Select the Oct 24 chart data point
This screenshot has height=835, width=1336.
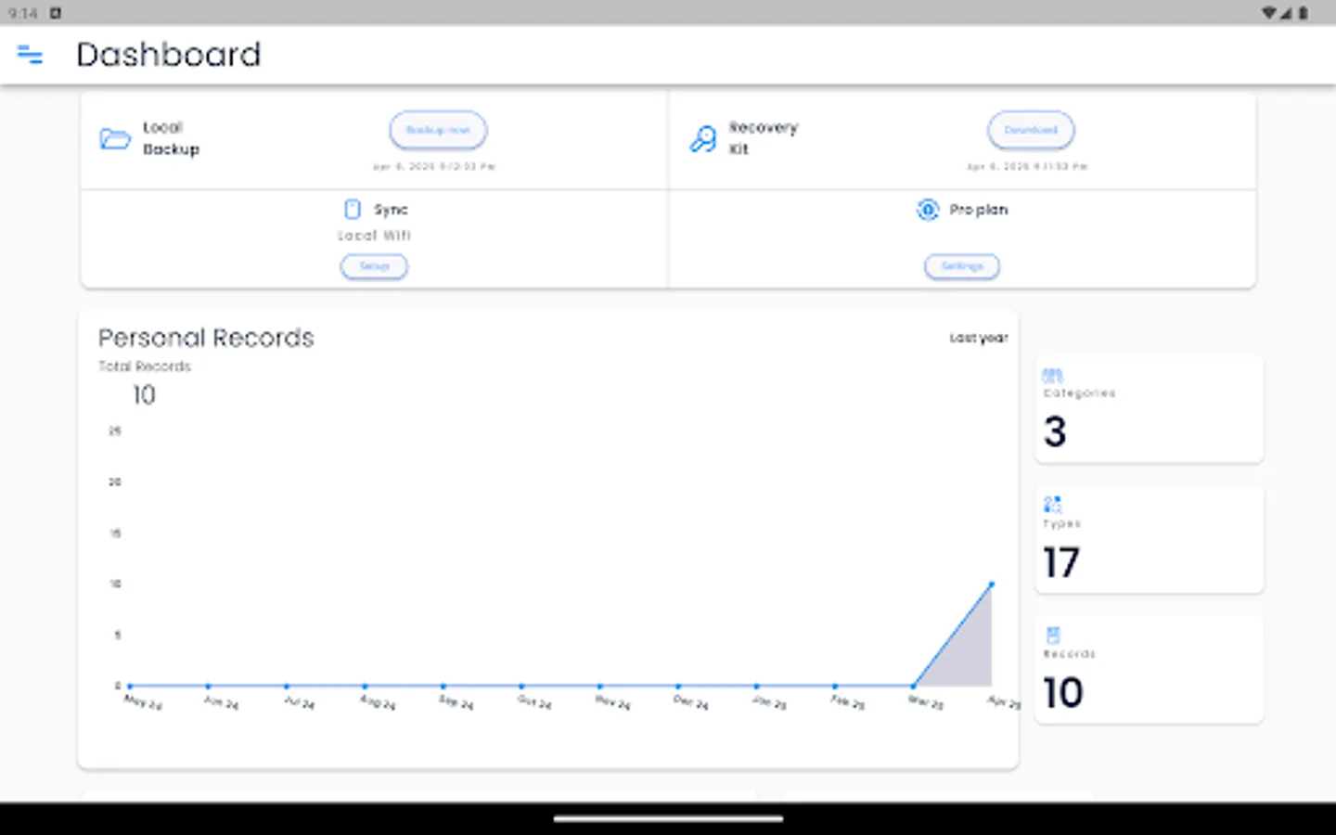coord(521,686)
